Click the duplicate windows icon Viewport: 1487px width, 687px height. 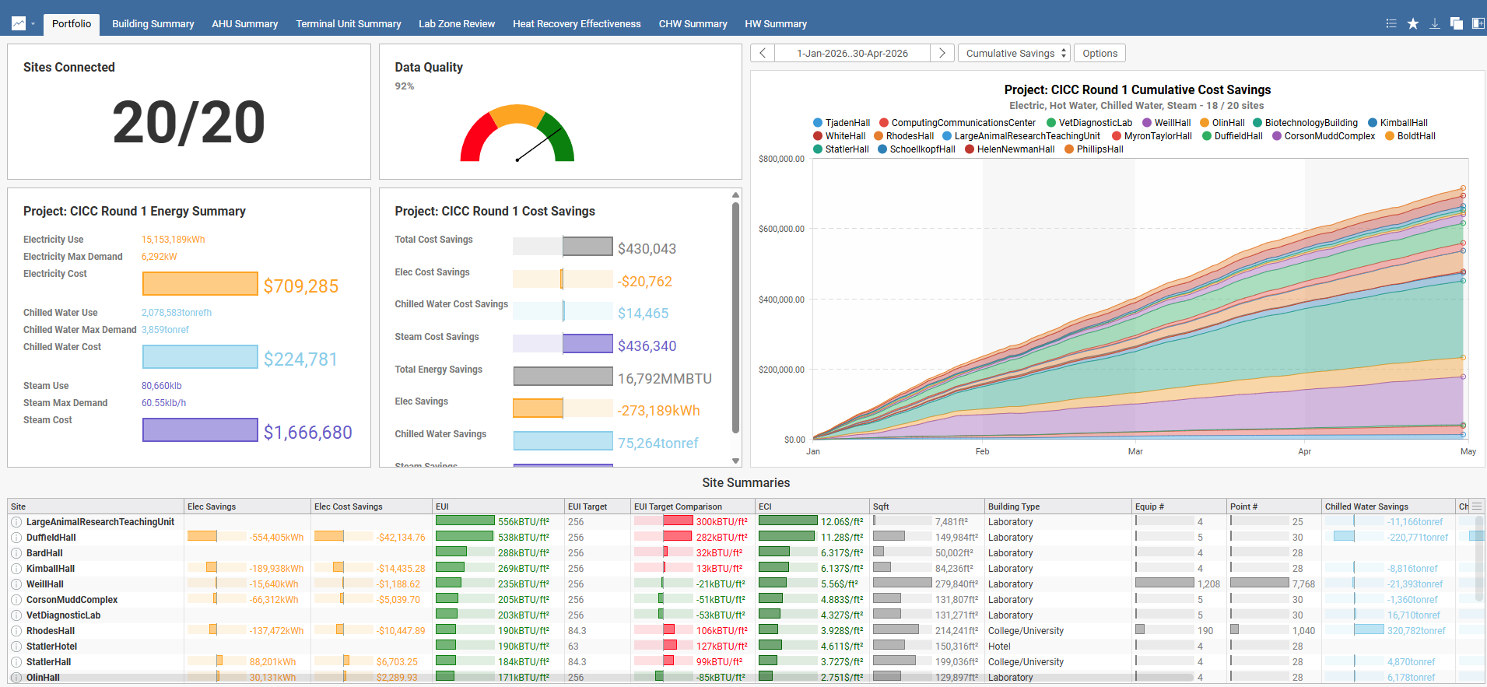1456,23
